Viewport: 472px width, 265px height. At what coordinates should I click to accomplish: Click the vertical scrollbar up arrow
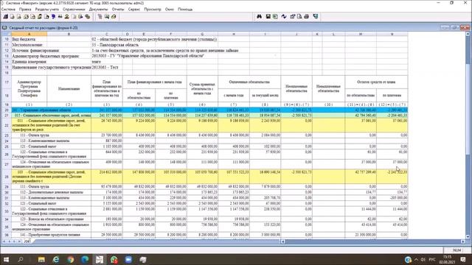tap(468, 34)
